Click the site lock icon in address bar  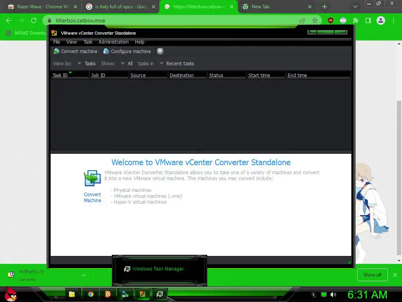coord(49,20)
